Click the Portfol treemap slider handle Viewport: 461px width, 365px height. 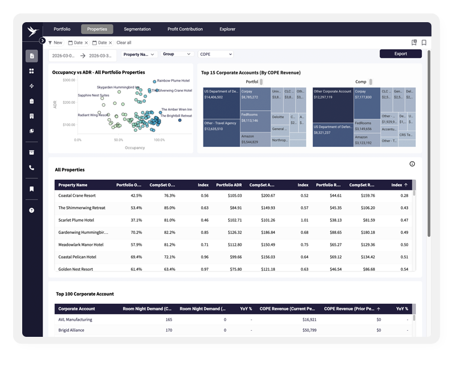[261, 82]
